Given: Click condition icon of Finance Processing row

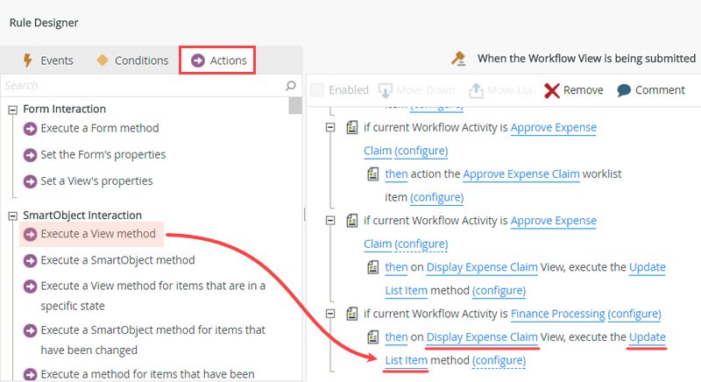Looking at the screenshot, I should click(352, 314).
